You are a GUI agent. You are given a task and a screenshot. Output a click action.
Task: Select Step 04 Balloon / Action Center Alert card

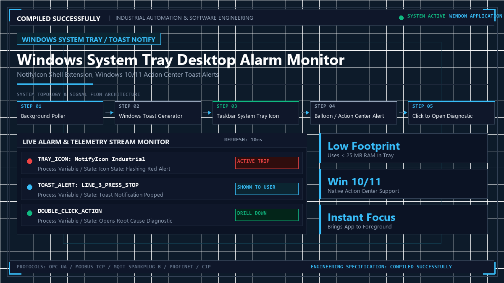click(354, 112)
